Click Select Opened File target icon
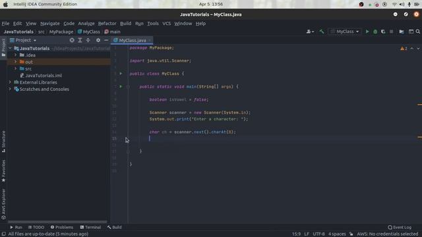Image resolution: width=422 pixels, height=237 pixels. (x=72, y=40)
